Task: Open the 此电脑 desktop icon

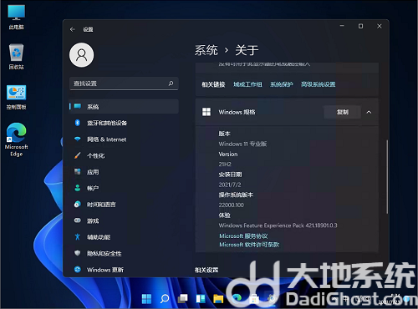Action: [x=16, y=17]
